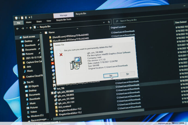The width and height of the screenshot is (188, 125).
Task: Select Recycle Bin Tools tab
Action: coord(64,20)
